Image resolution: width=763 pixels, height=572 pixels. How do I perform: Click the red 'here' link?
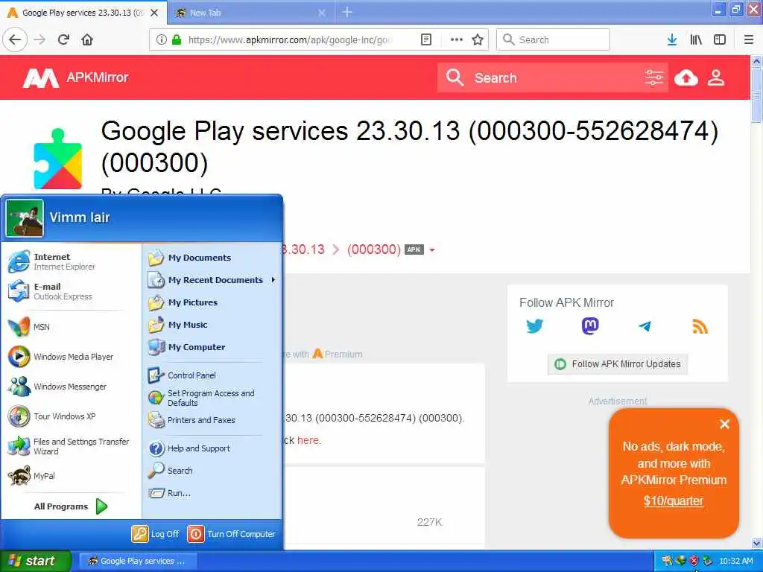click(308, 440)
